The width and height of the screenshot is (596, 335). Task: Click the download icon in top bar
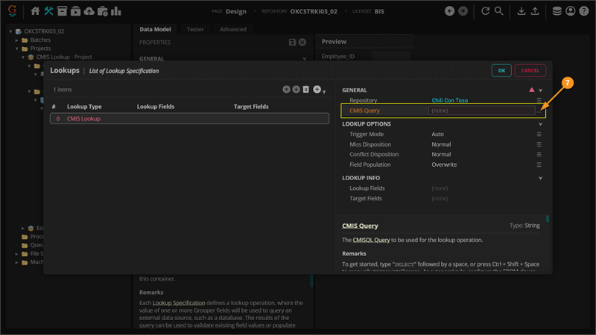tap(521, 11)
